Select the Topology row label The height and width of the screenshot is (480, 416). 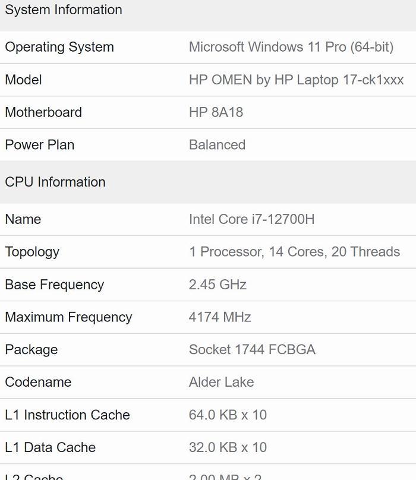point(32,252)
